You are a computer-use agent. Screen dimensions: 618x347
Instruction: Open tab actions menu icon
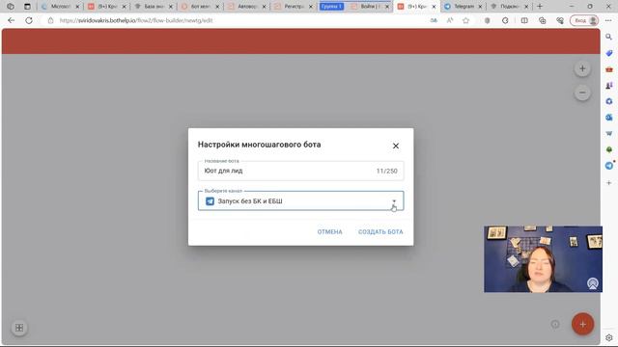(x=27, y=7)
